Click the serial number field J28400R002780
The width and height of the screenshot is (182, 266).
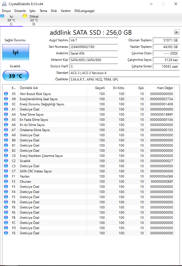pyautogui.click(x=94, y=47)
